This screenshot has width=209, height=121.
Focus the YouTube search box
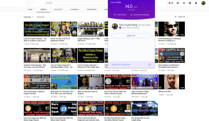pyautogui.click(x=76, y=3)
